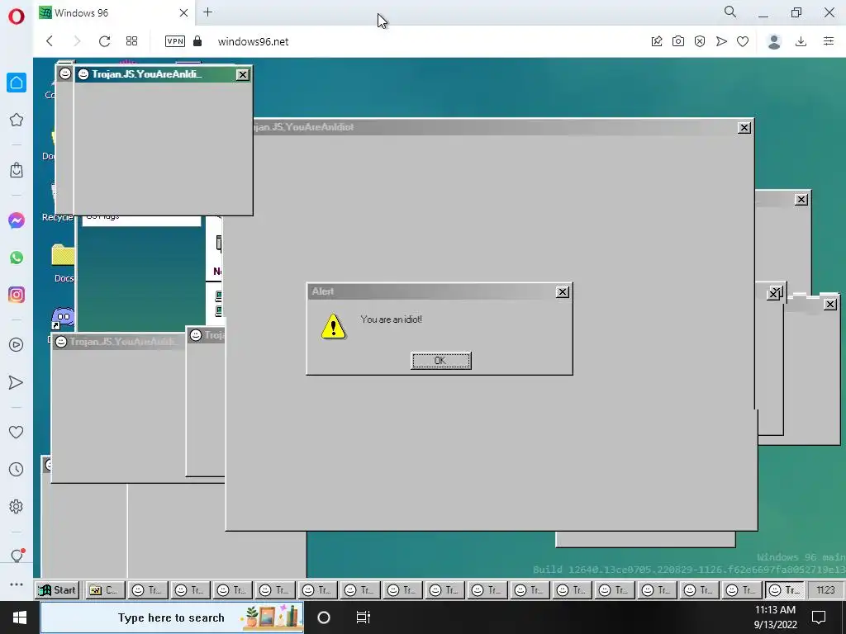Select the Windows 96 browser tab
The height and width of the screenshot is (634, 846).
click(114, 12)
